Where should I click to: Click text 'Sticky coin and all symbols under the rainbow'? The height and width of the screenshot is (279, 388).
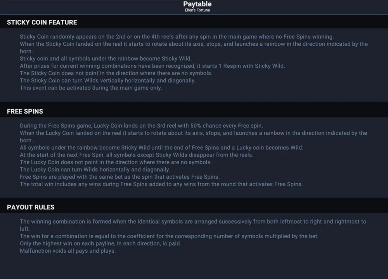point(79,59)
